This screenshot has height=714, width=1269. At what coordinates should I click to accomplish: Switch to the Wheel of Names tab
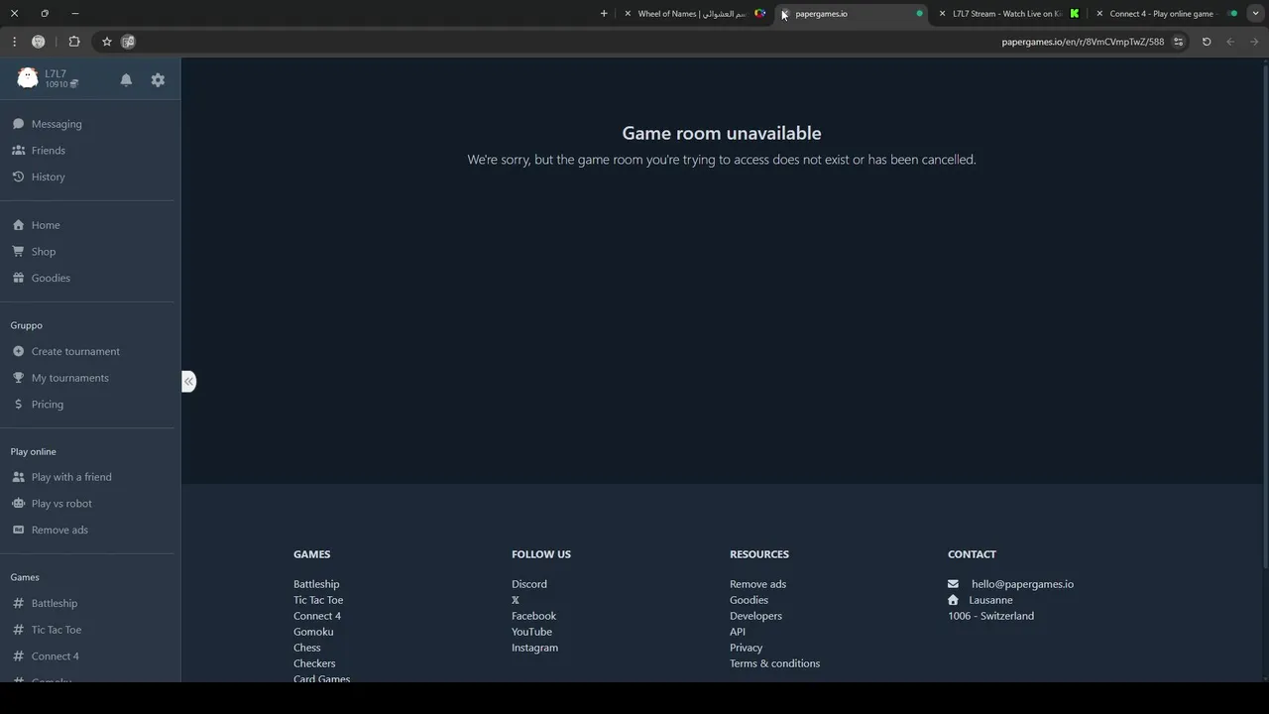coord(694,14)
